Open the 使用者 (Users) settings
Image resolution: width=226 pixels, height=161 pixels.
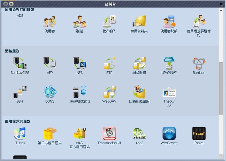coord(50,22)
